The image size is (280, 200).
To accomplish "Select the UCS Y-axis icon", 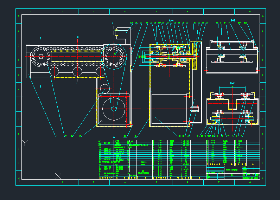I will pos(25,143).
